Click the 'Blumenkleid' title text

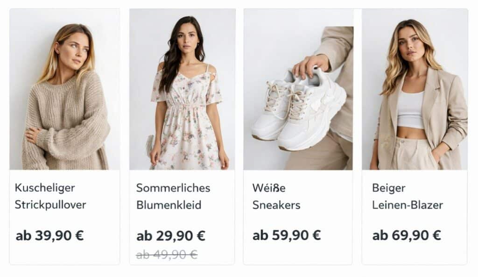[169, 205]
